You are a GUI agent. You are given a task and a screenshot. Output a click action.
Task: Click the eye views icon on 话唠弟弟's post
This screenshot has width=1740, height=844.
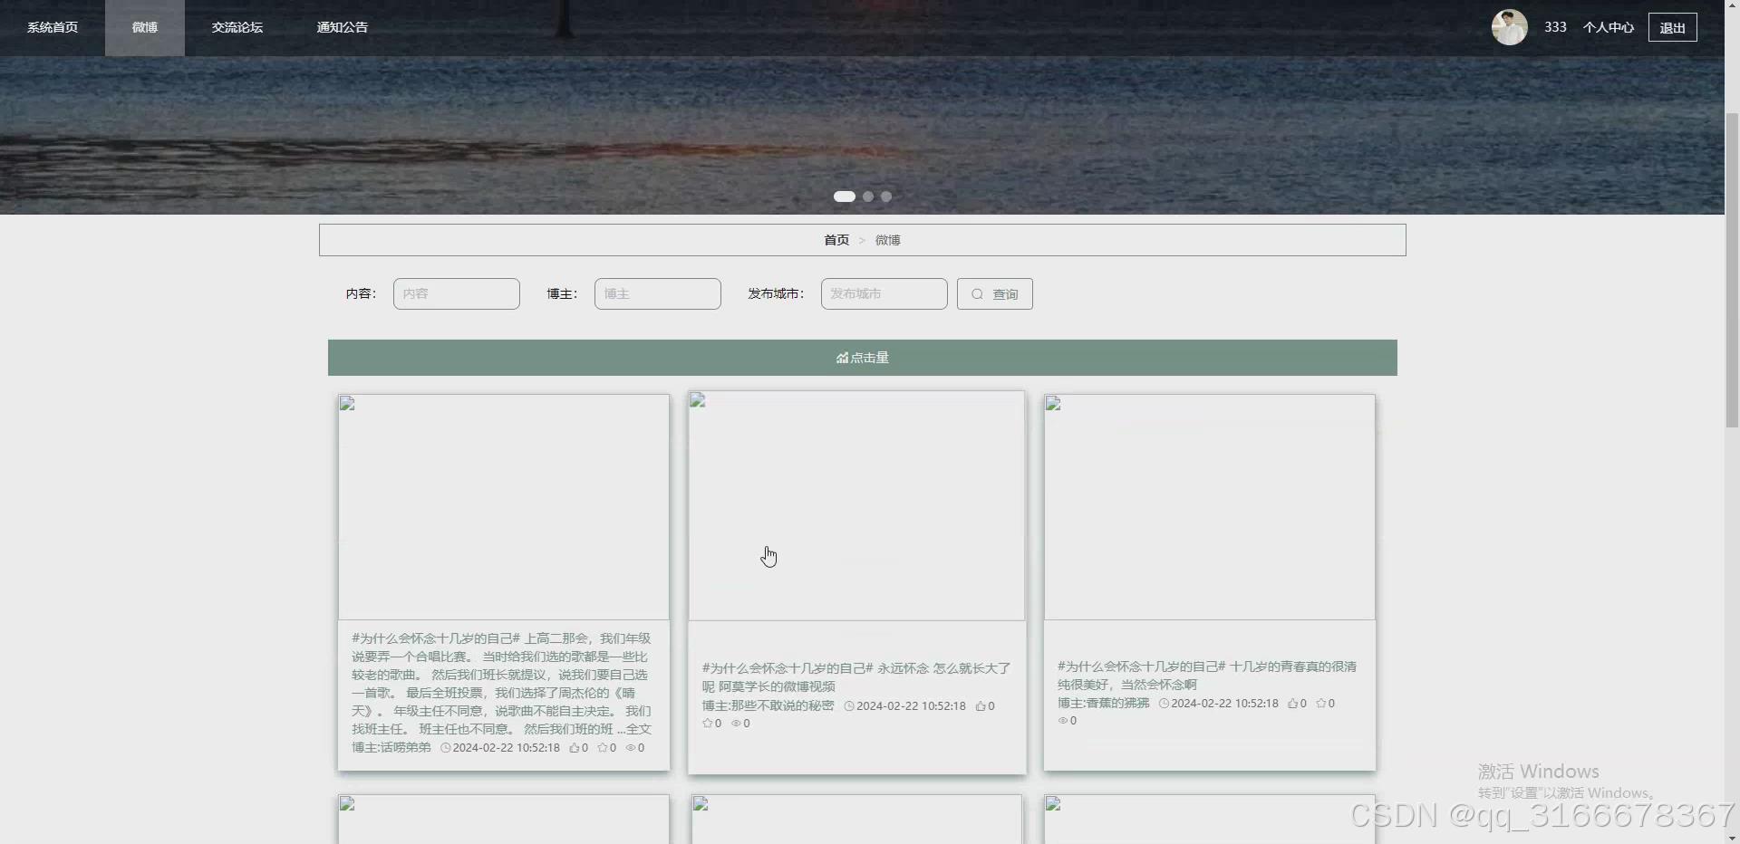coord(631,748)
